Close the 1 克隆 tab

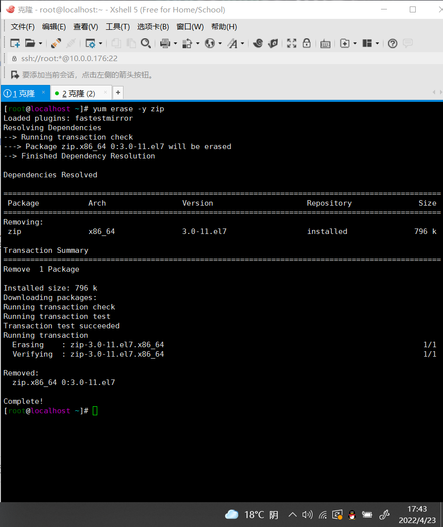pyautogui.click(x=43, y=92)
